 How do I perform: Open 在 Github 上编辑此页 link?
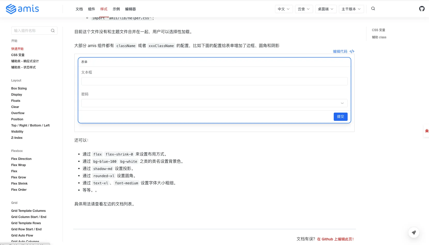[335, 239]
